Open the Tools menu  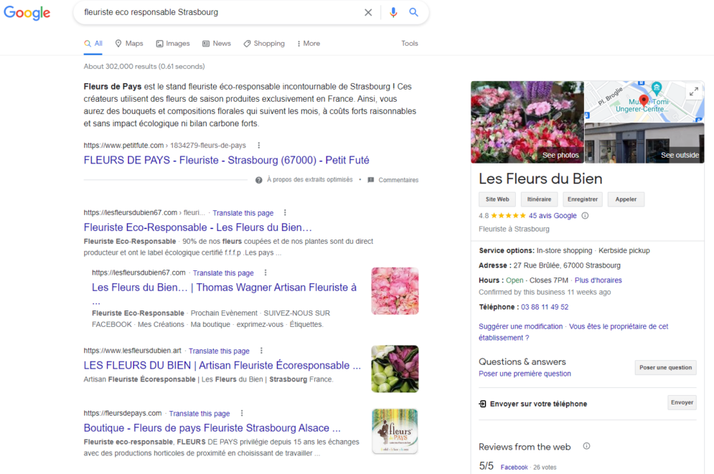tap(409, 44)
